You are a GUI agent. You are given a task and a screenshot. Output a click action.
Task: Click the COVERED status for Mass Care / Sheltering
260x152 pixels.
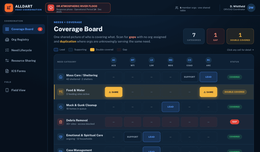click(234, 77)
